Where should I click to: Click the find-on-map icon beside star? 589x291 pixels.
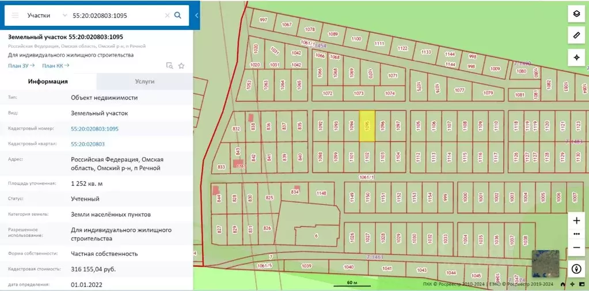tap(169, 66)
